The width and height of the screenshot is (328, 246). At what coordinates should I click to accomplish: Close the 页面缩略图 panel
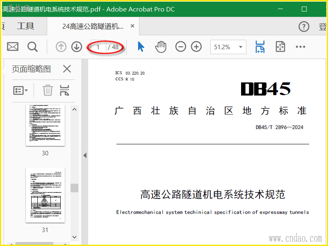click(67, 69)
